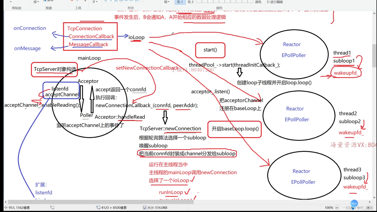The width and height of the screenshot is (377, 212).
Task: Click the vertical scrollbar down arrow
Action: coord(374,197)
